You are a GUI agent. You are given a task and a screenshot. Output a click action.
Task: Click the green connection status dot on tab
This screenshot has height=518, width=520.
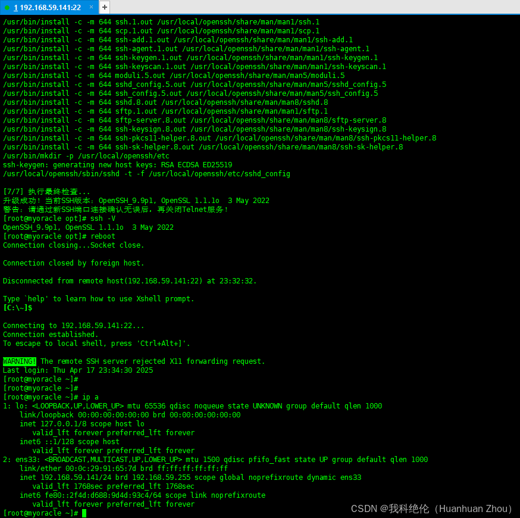pos(7,8)
